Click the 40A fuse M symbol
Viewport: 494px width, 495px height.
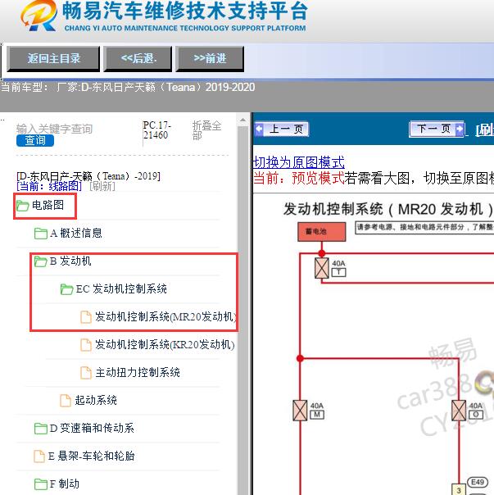[300, 411]
